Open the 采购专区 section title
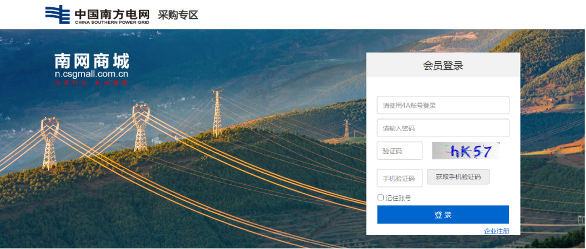586x249 pixels. click(177, 15)
